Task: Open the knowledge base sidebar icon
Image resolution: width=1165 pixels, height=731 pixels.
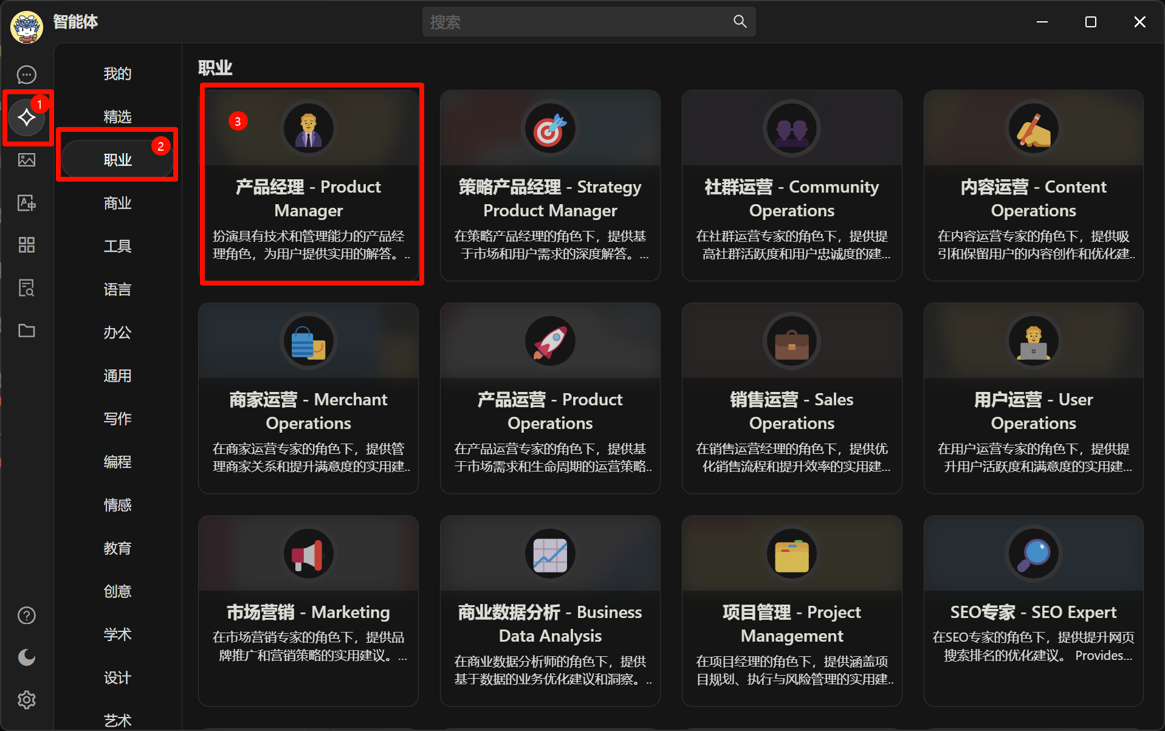Action: coord(27,287)
